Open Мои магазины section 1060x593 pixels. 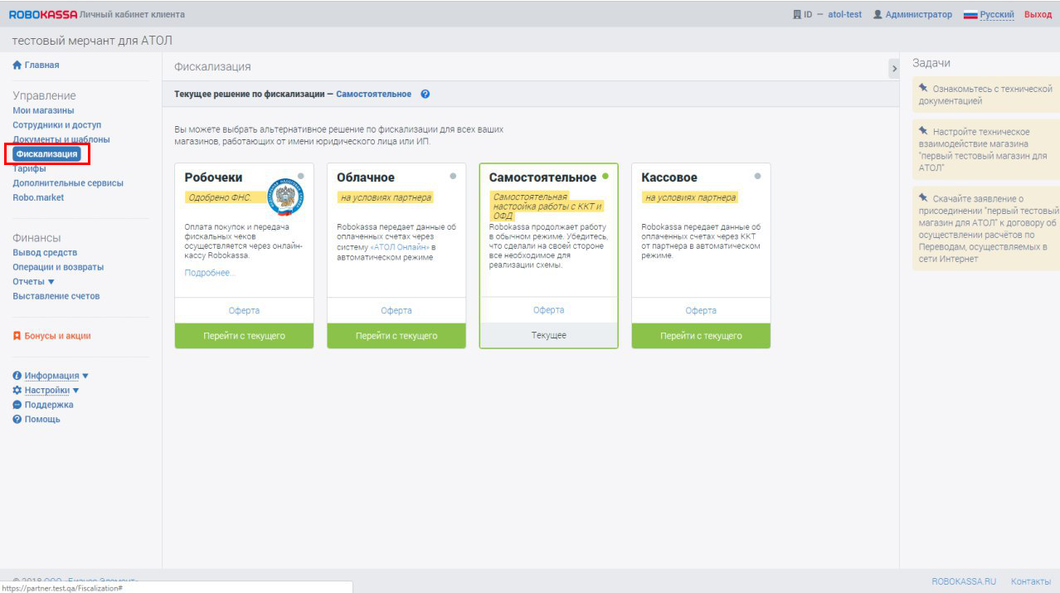43,110
